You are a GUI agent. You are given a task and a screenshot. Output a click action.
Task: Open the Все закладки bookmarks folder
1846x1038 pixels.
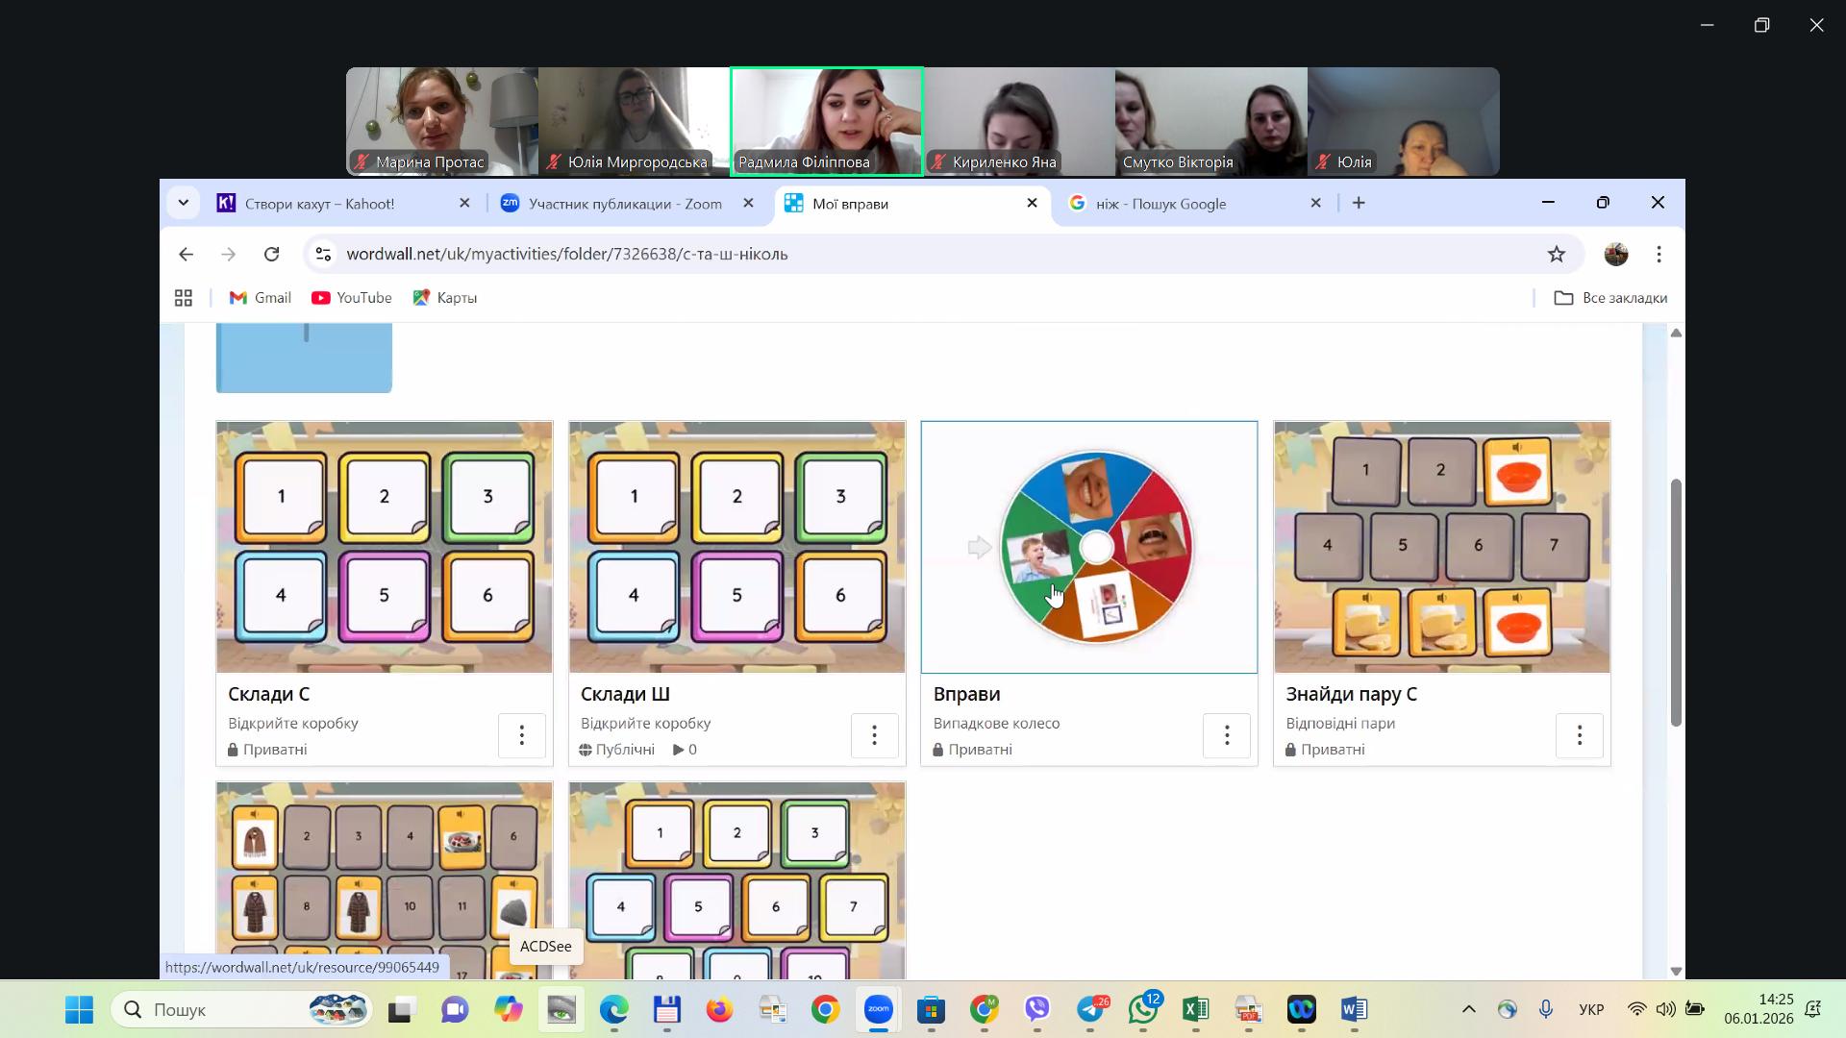(x=1610, y=298)
